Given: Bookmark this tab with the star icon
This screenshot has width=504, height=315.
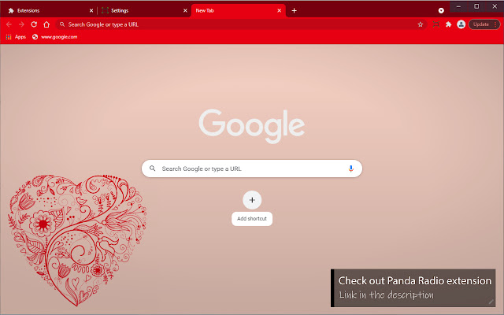Looking at the screenshot, I should pos(420,24).
